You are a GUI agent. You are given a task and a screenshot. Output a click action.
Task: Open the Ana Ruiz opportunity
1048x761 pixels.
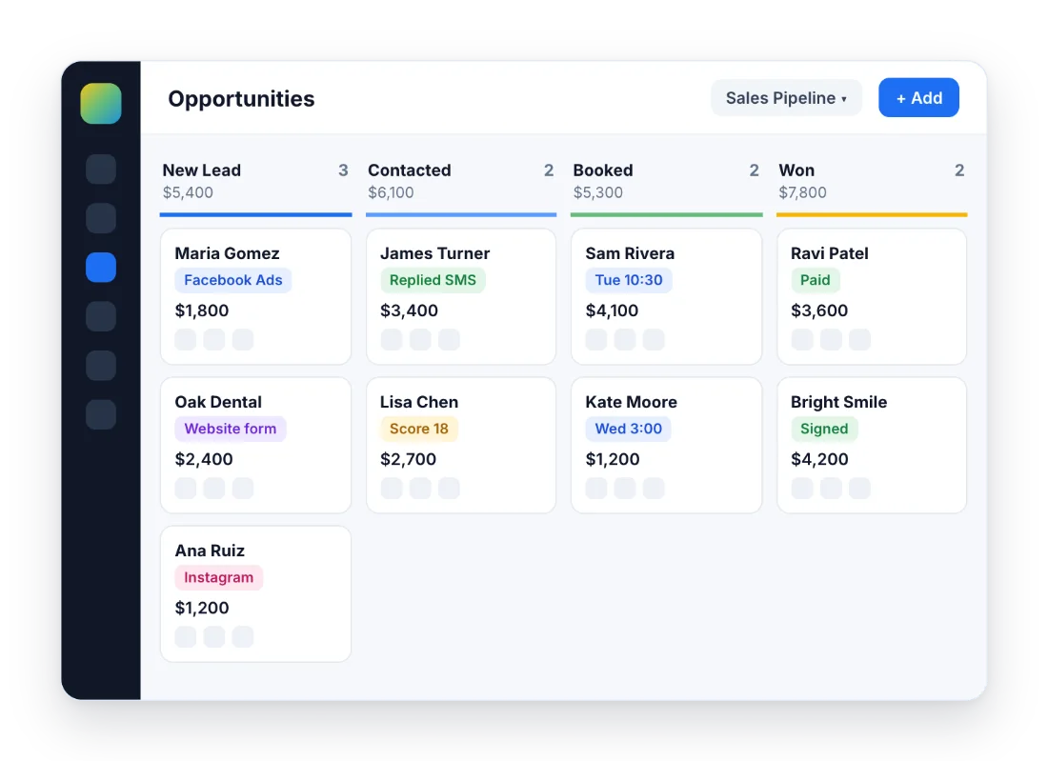(256, 594)
